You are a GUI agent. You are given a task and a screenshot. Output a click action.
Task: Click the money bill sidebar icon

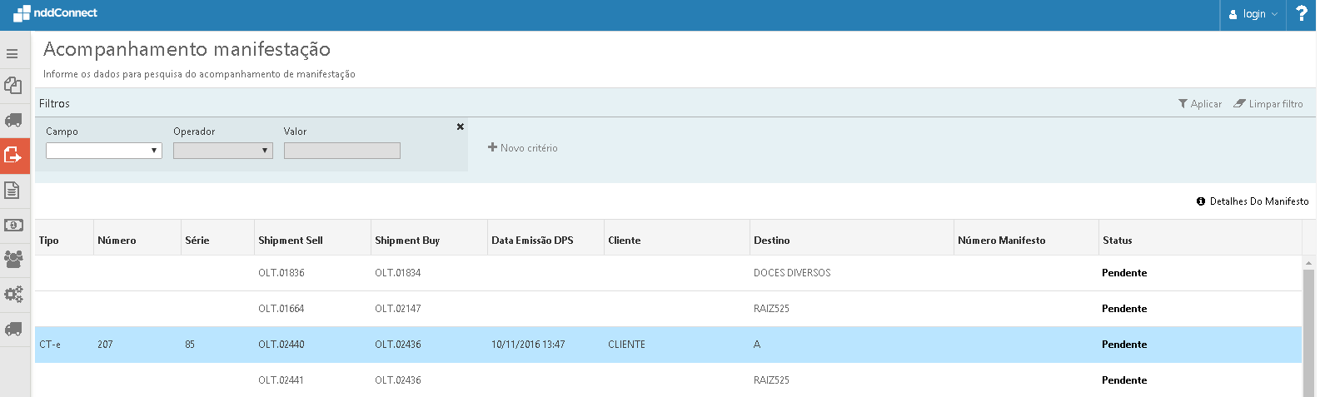pos(13,226)
